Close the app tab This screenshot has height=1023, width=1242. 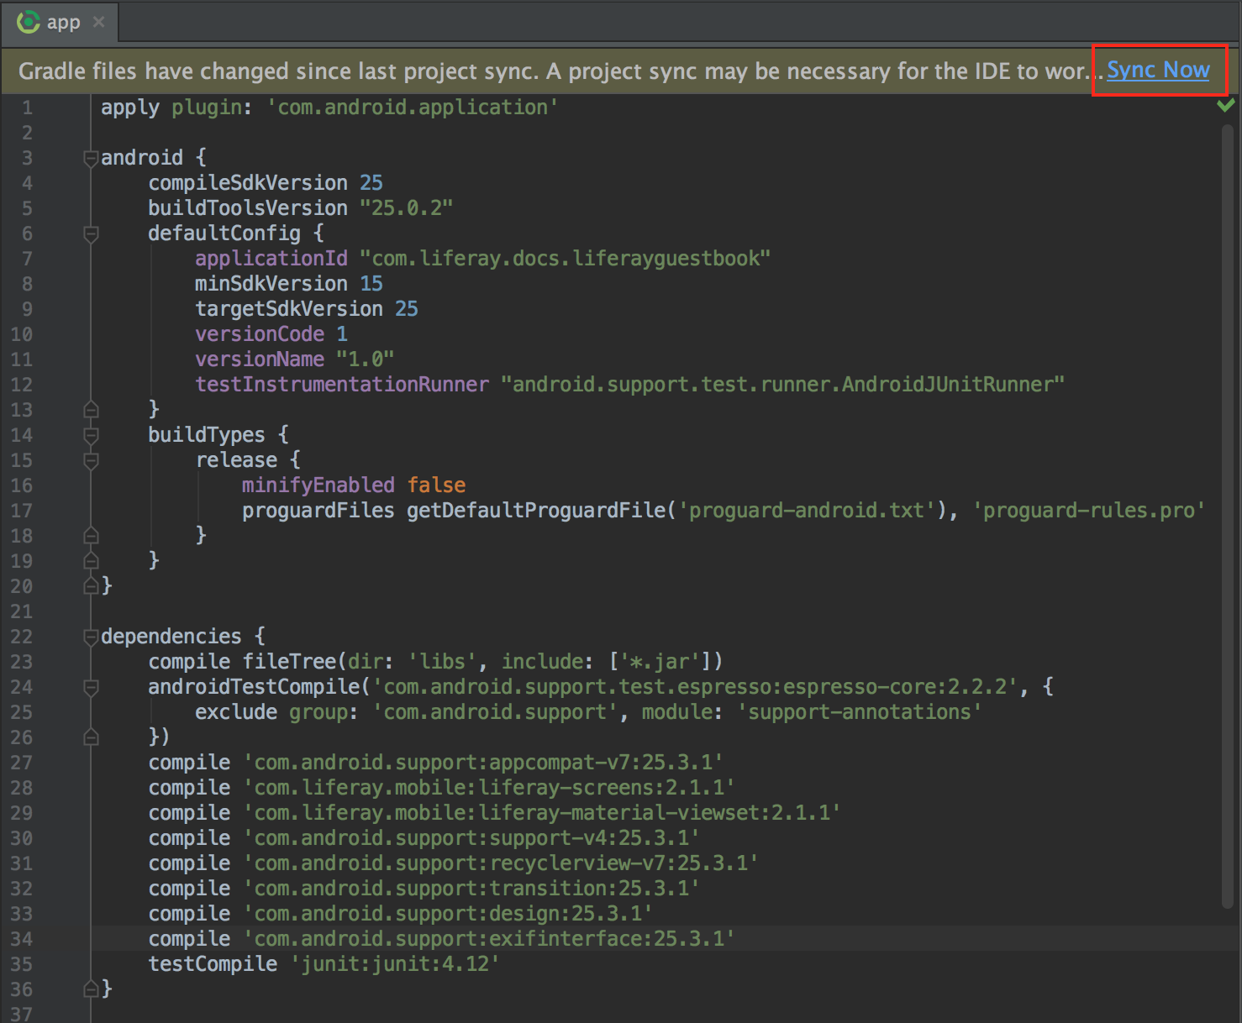(x=99, y=22)
